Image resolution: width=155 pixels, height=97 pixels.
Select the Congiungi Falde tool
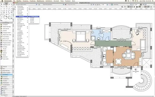(6, 33)
